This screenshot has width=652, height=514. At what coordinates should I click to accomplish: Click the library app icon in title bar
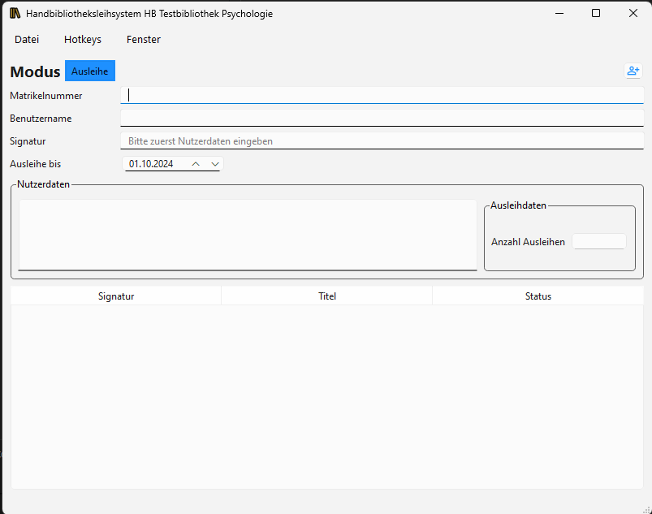15,14
